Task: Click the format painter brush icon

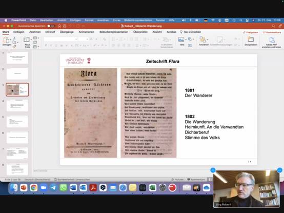Action: (x=14, y=46)
